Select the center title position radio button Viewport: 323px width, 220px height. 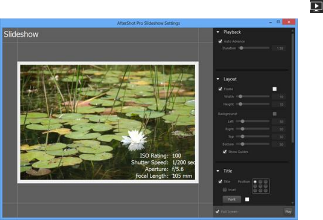click(x=260, y=185)
